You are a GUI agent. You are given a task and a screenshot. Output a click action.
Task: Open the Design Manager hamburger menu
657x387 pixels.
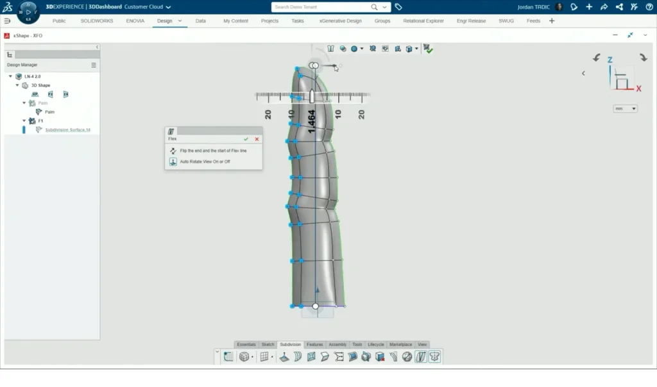pyautogui.click(x=94, y=65)
